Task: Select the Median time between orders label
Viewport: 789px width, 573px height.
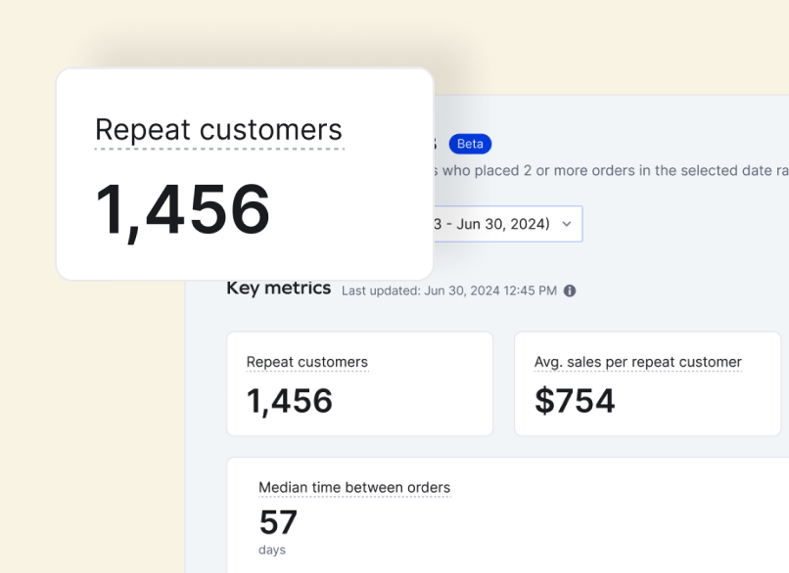Action: click(x=354, y=487)
